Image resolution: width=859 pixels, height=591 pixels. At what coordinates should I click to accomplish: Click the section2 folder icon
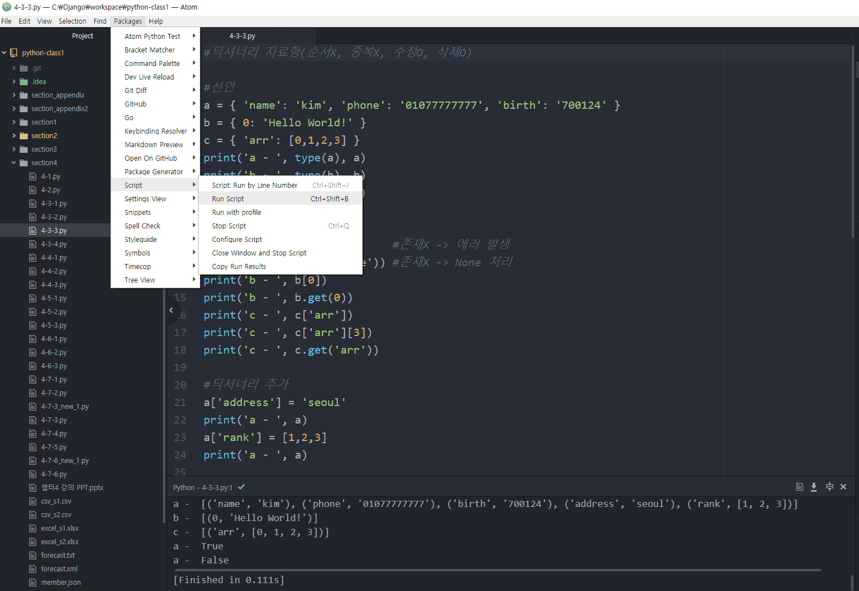point(24,136)
